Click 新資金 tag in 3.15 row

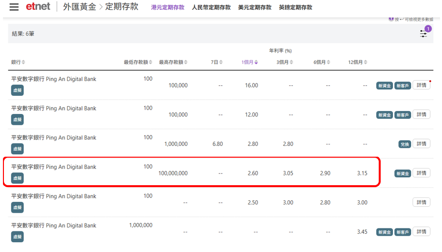coord(403,173)
